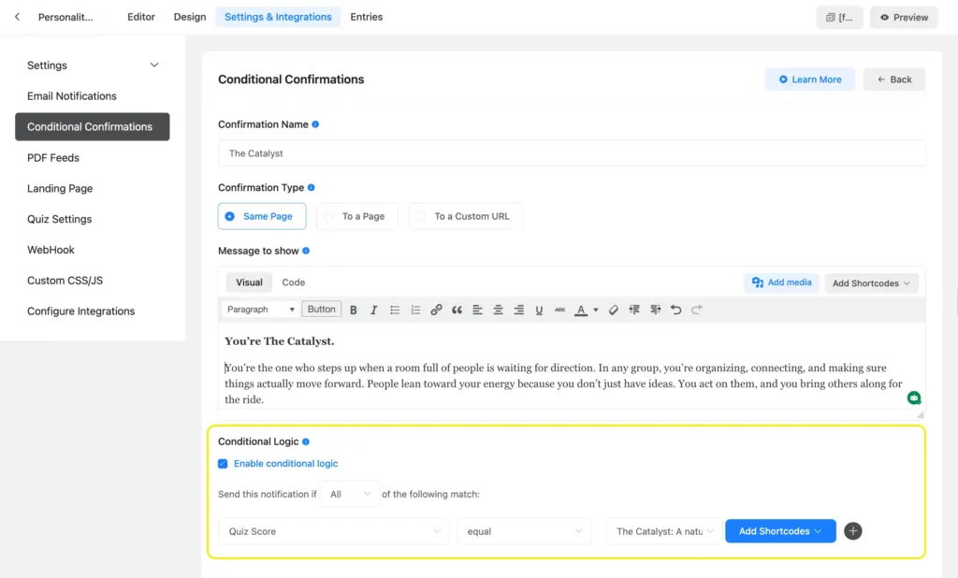The image size is (958, 578).
Task: Select the To a Custom URL option
Action: tap(466, 216)
